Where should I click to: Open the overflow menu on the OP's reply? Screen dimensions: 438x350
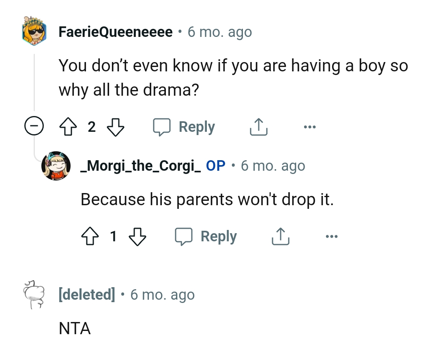[x=332, y=236]
